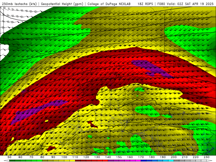Pick the bright yellow swatch just before 110
Screen dimensions: 216x162
pyautogui.click(x=72, y=161)
